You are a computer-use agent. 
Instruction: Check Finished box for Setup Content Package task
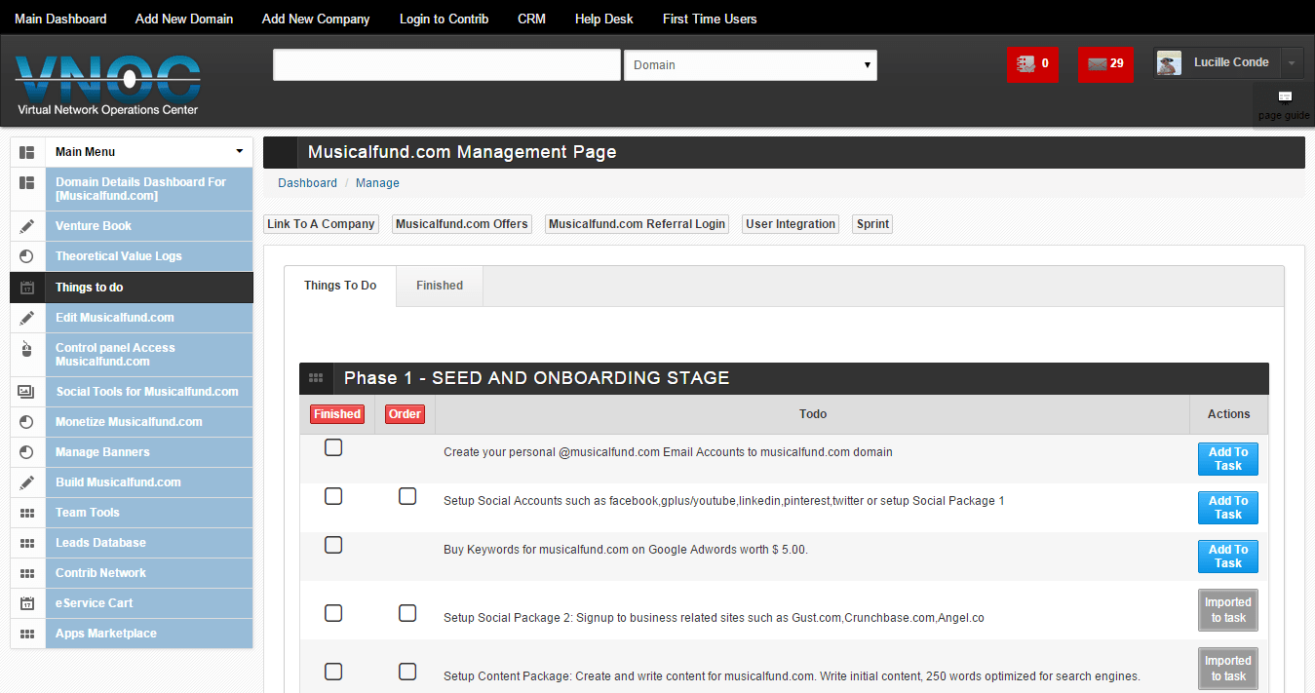[x=333, y=672]
